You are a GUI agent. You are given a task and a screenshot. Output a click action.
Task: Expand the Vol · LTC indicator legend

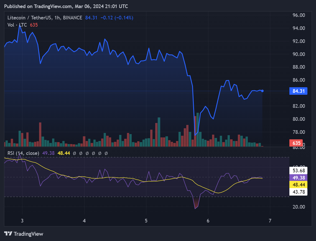[17, 25]
